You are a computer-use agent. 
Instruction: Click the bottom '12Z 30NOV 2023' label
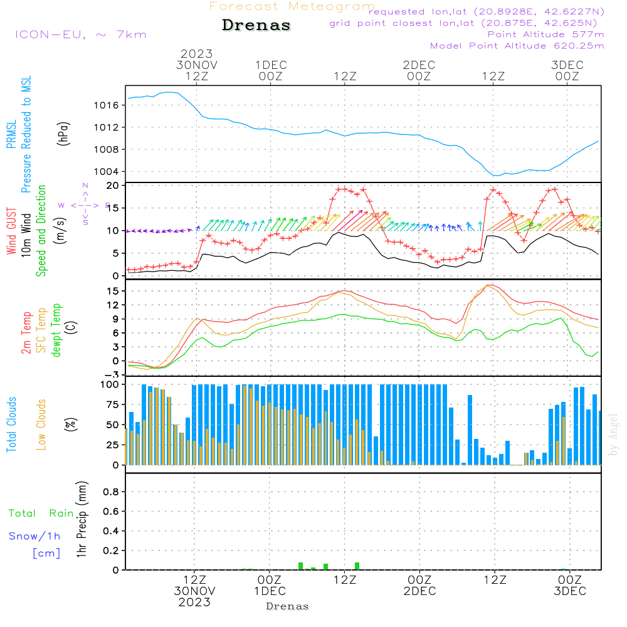(x=195, y=591)
